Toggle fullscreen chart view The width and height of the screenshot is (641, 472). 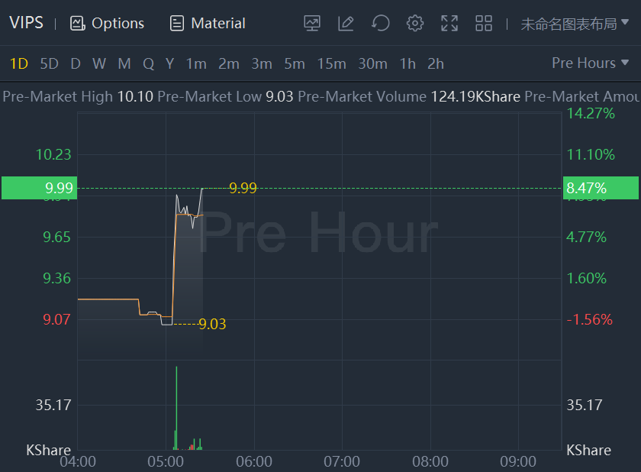449,23
